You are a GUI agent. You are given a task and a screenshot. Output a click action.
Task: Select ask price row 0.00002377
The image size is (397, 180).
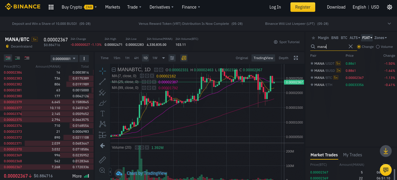tap(46, 108)
